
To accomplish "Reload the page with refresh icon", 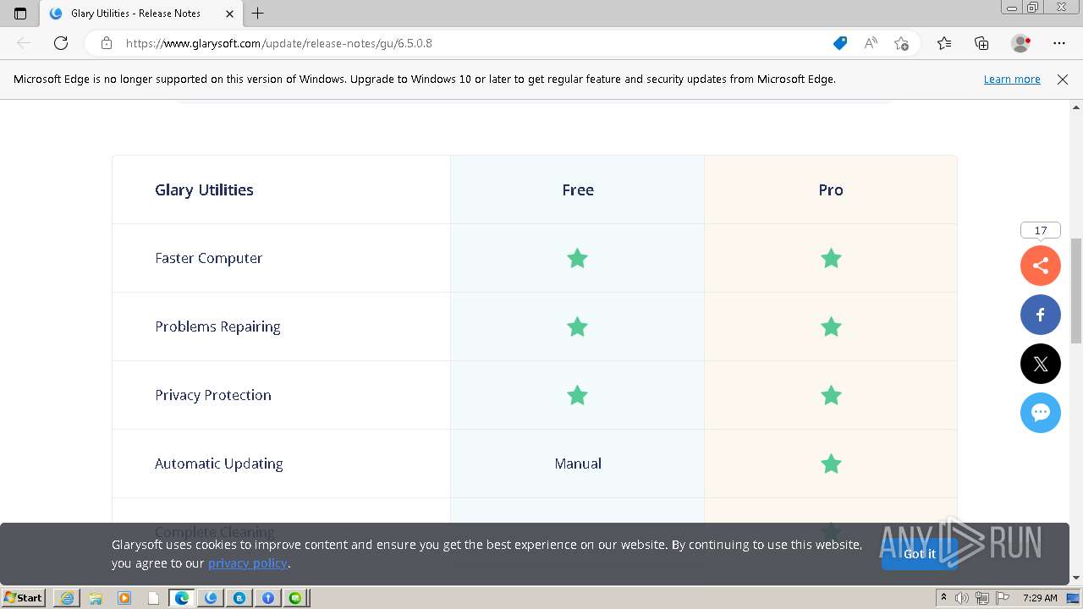I will tap(61, 43).
